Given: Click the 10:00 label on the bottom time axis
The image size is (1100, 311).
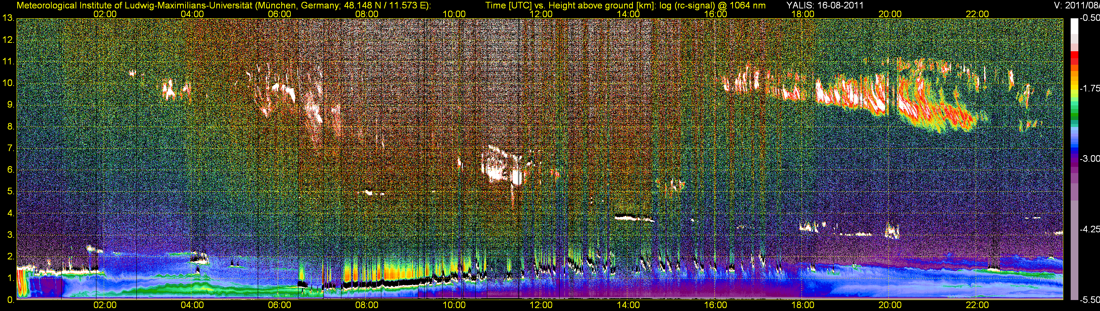Looking at the screenshot, I should tap(454, 306).
